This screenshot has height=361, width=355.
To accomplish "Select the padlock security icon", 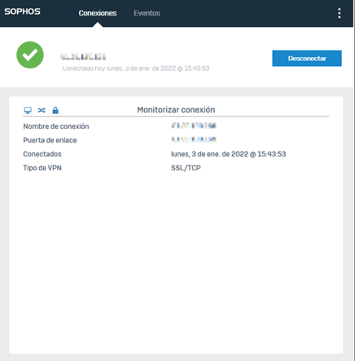I will 55,110.
